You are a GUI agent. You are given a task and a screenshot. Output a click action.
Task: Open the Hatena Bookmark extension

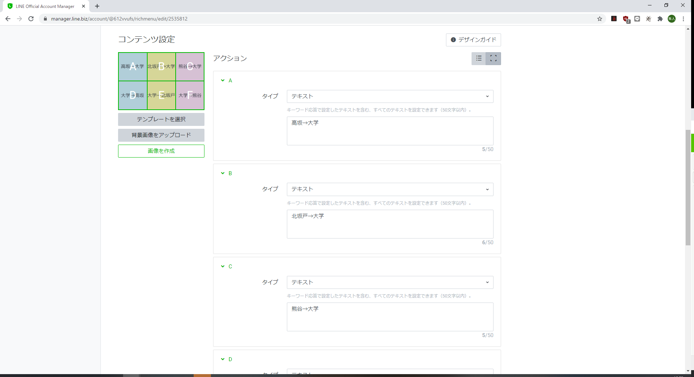coord(614,19)
